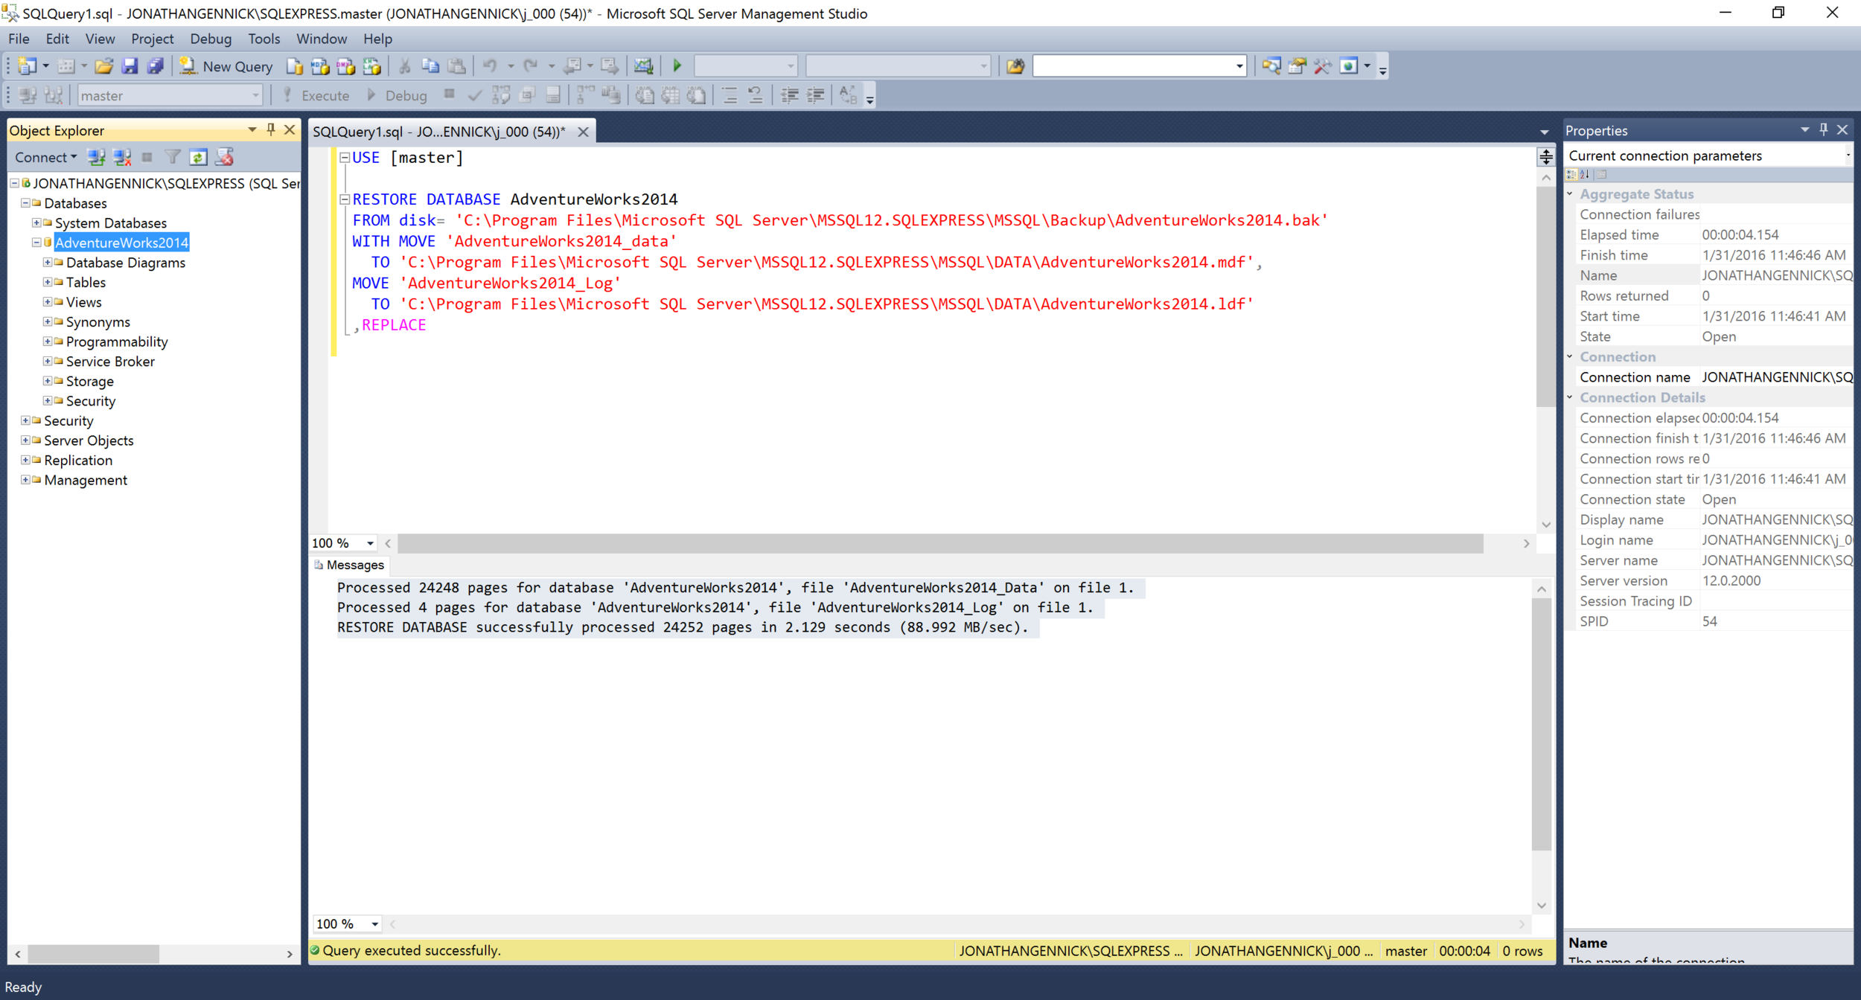The image size is (1861, 1000).
Task: Collapse the Connection Details section
Action: 1570,397
